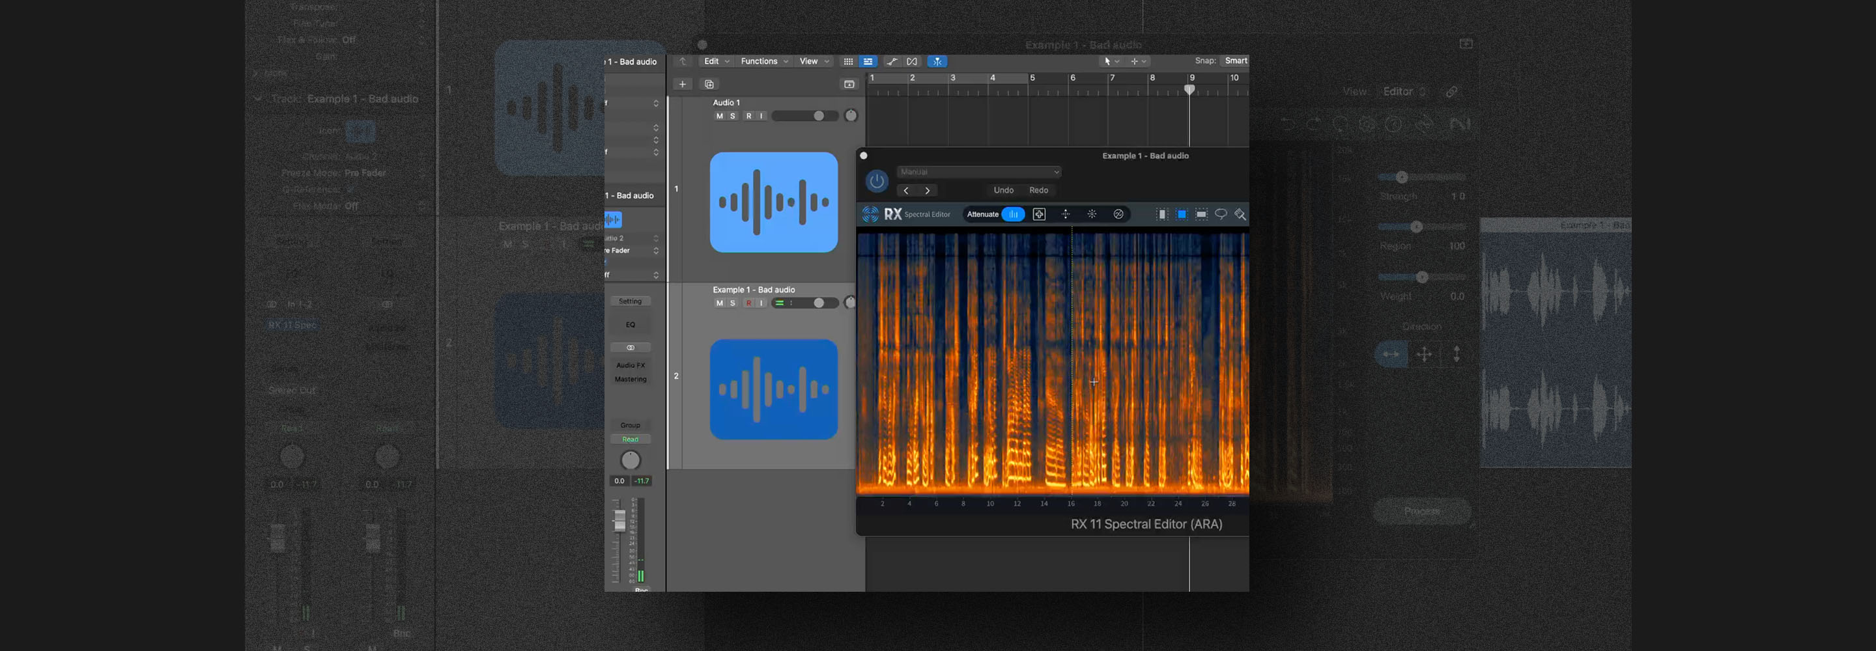Click the light blue Audio 1 track icon
This screenshot has width=1876, height=651.
pos(773,202)
